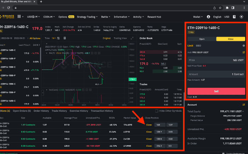The width and height of the screenshot is (248, 154).
Task: Close the Binance browser tab
Action: (34, 1)
